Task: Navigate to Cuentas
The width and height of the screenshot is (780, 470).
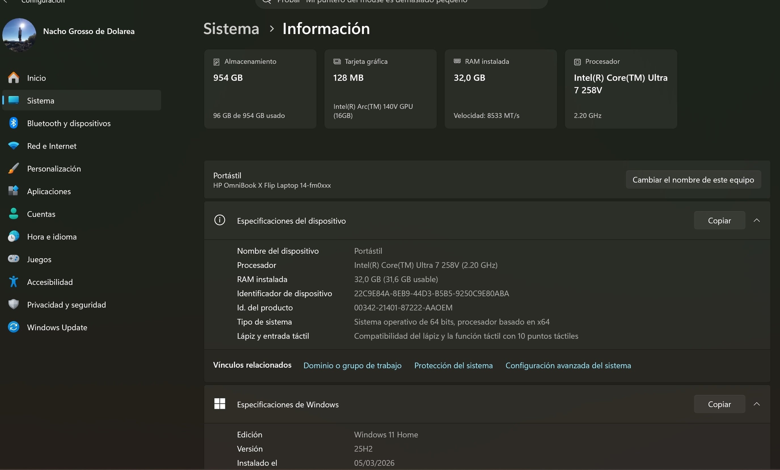Action: click(x=82, y=213)
